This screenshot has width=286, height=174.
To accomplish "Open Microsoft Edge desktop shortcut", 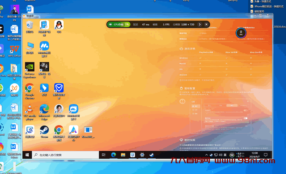I will [44, 109].
